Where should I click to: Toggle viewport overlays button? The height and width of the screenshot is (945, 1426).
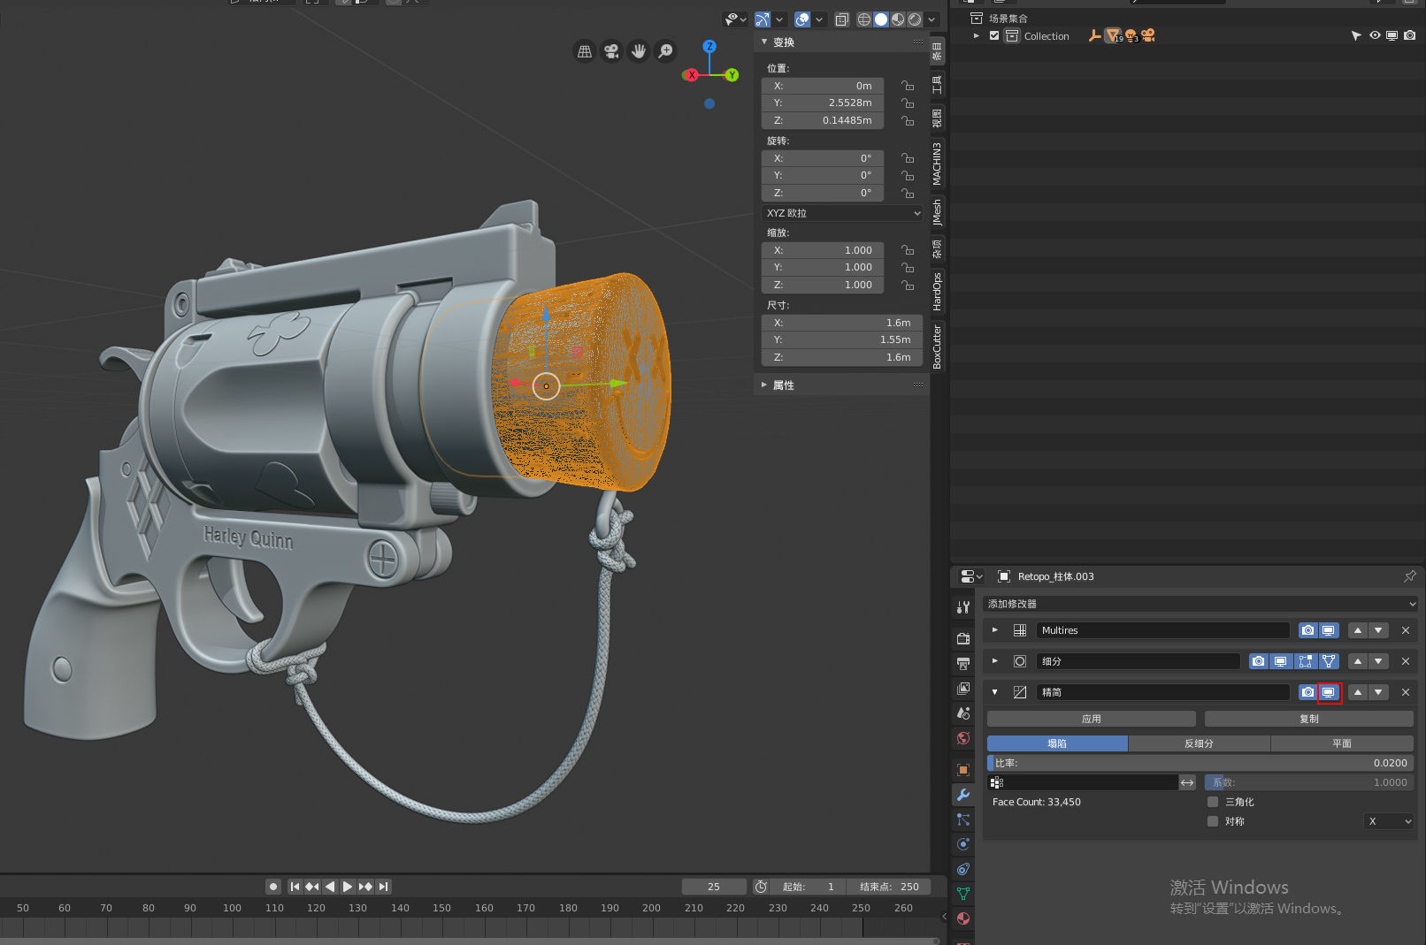tap(802, 19)
